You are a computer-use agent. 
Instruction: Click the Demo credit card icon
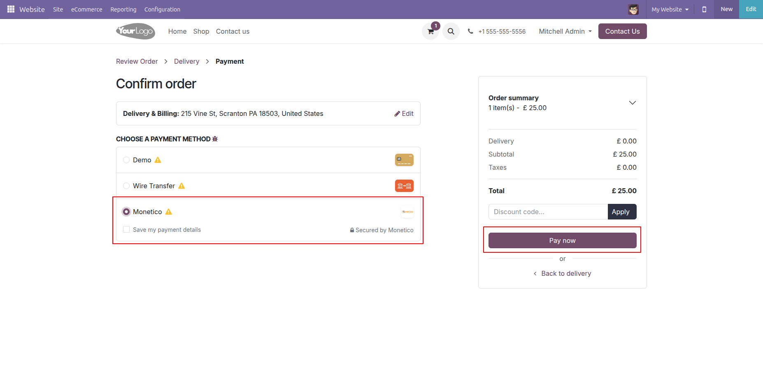pos(404,160)
